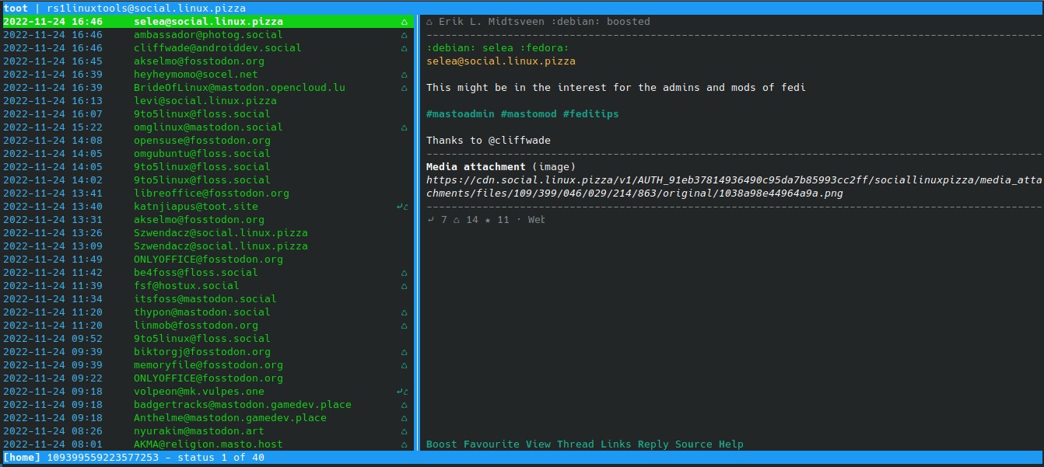
Task: Click the replies count icon showing 7
Action: (430, 220)
